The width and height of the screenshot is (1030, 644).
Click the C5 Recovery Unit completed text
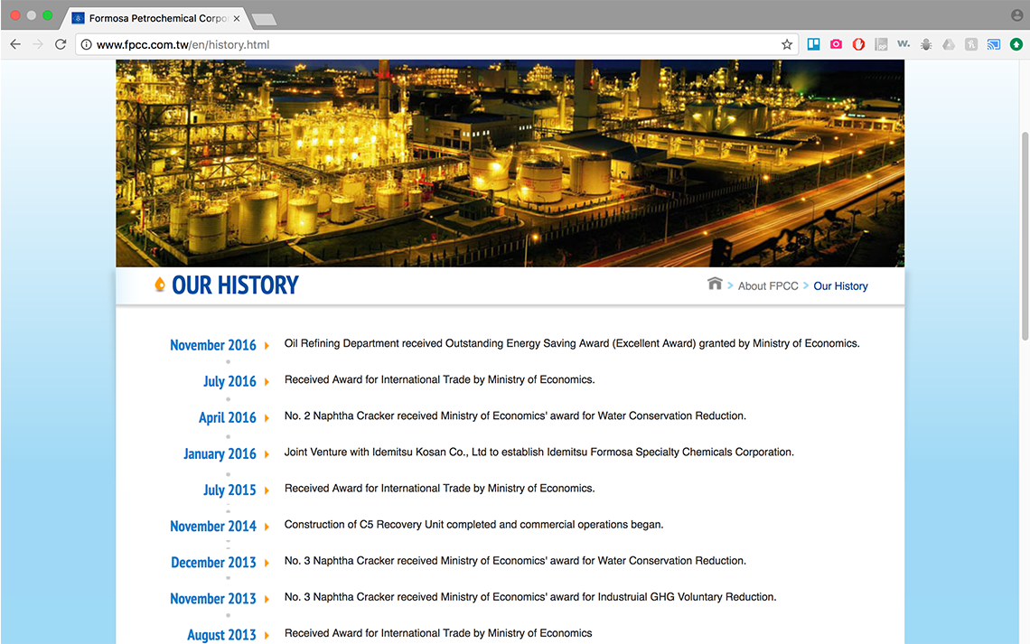coord(473,525)
